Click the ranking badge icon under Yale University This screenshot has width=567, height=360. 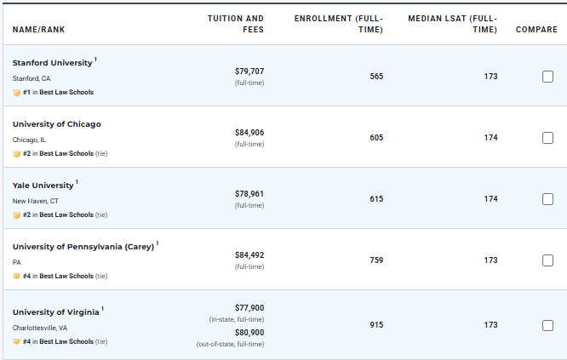point(16,214)
